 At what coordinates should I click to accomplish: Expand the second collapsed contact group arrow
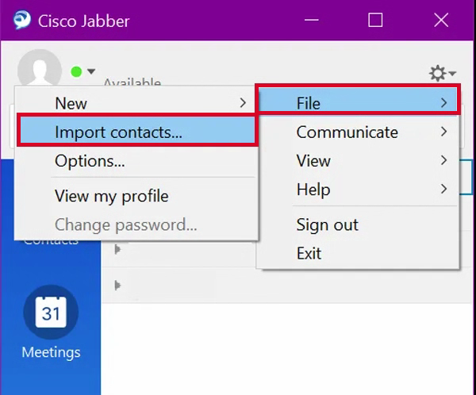point(117,285)
